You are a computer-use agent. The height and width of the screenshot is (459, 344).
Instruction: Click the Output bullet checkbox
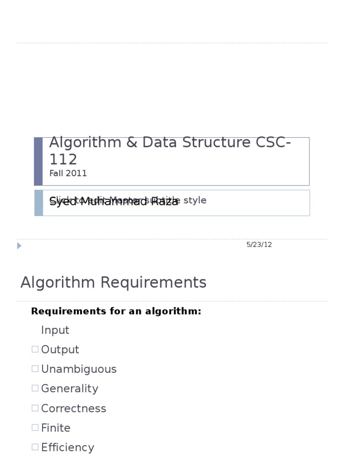click(35, 349)
